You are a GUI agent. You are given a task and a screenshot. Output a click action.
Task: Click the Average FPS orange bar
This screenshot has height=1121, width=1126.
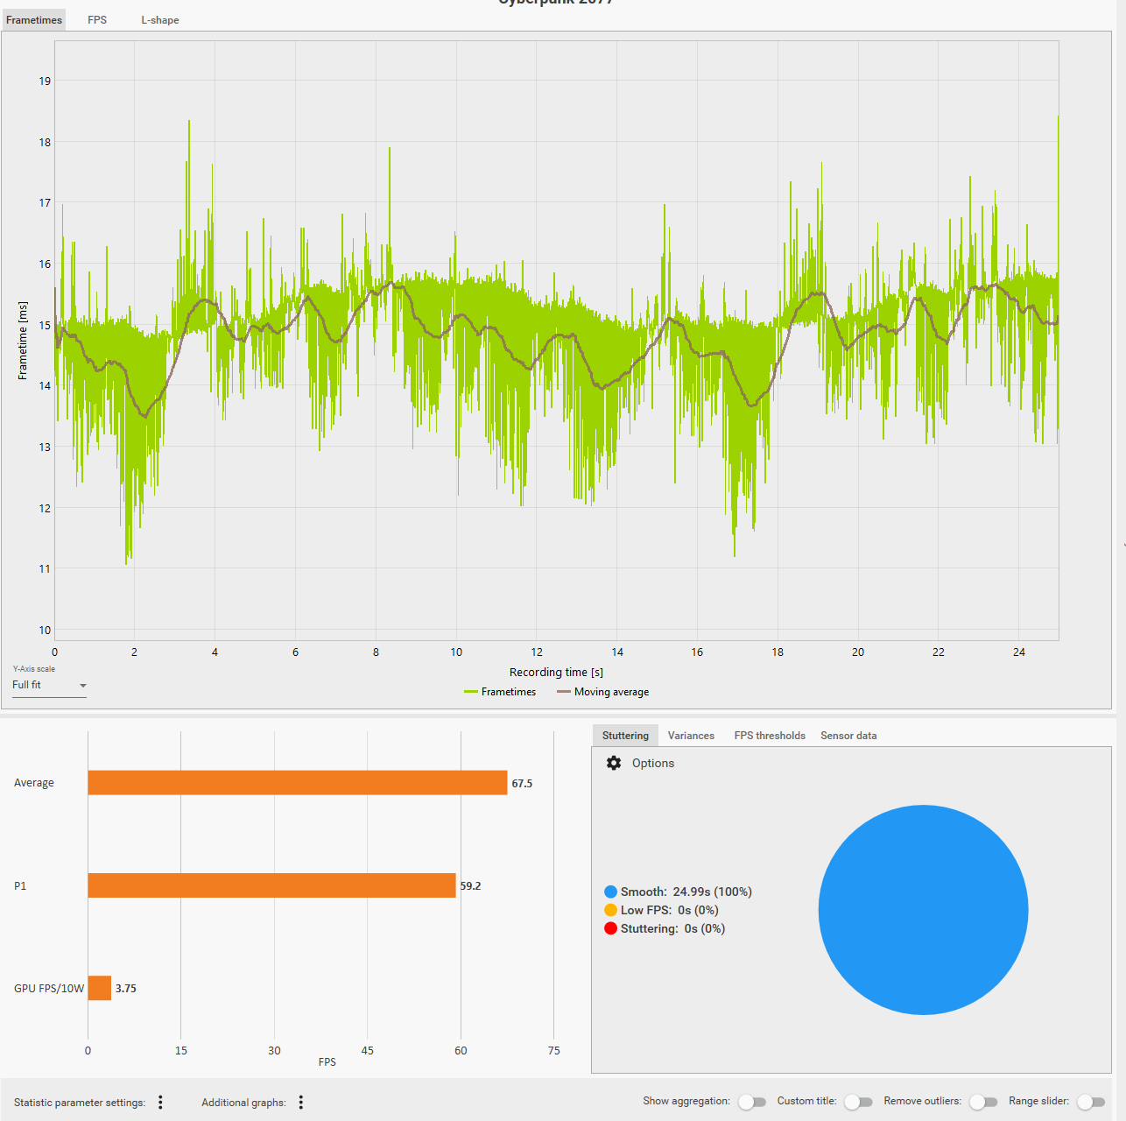point(298,783)
